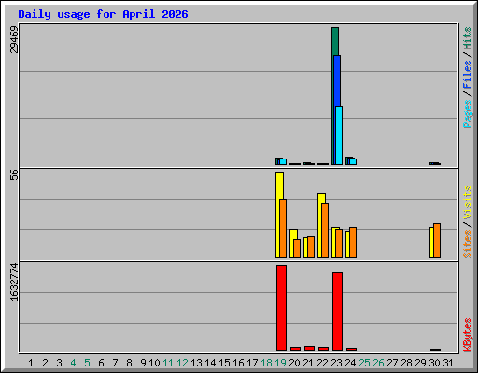Click the red KBytes bar for day 19
478x373 pixels.
tap(281, 308)
